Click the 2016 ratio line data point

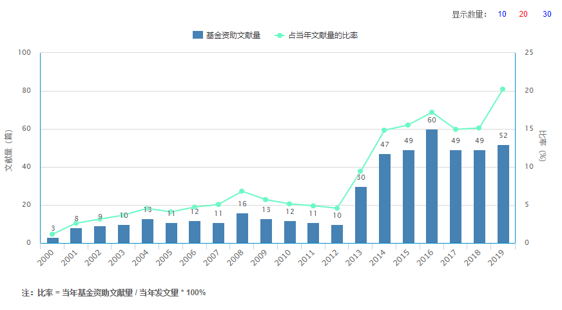coord(432,113)
